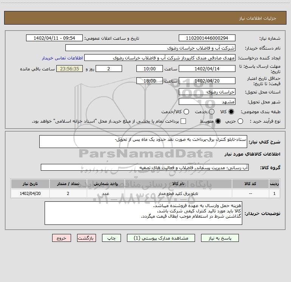Image resolution: width=291 pixels, height=282 pixels.
Task: Click the استان محل تحویل field خراسان رضوی
Action: pos(207,92)
